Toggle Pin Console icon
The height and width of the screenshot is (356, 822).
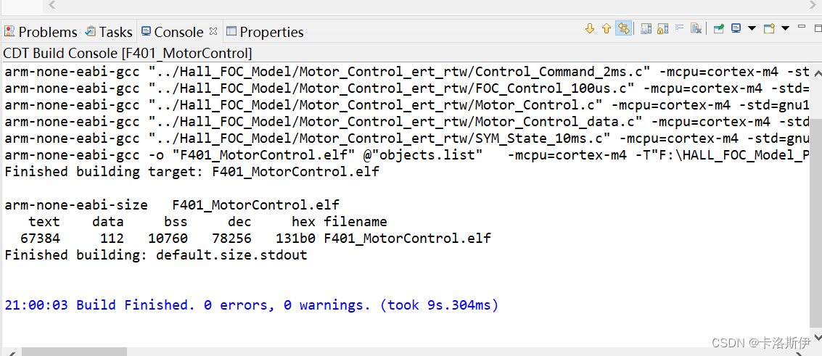[718, 29]
